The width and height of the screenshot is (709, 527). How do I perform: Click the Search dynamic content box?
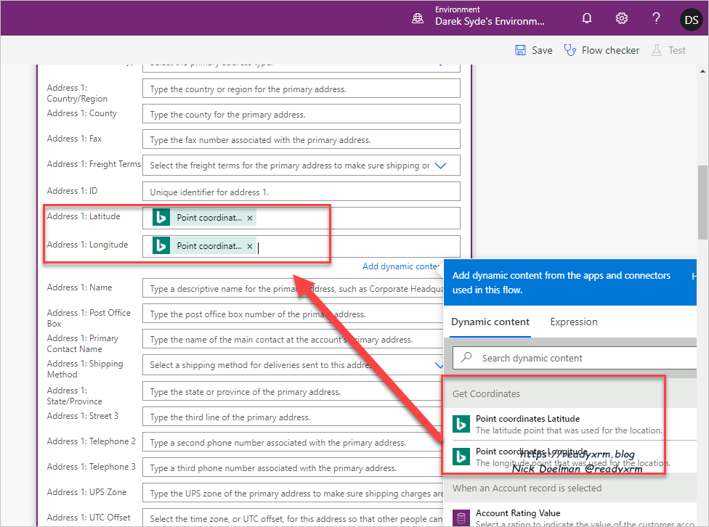(574, 358)
